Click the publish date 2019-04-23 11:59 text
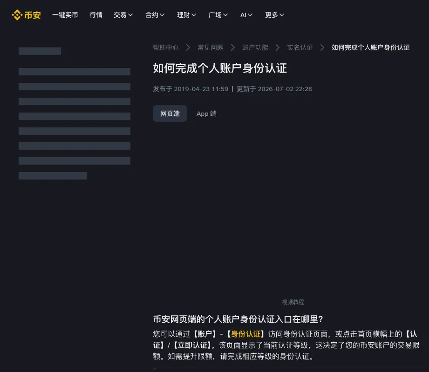The image size is (429, 372). (x=201, y=89)
